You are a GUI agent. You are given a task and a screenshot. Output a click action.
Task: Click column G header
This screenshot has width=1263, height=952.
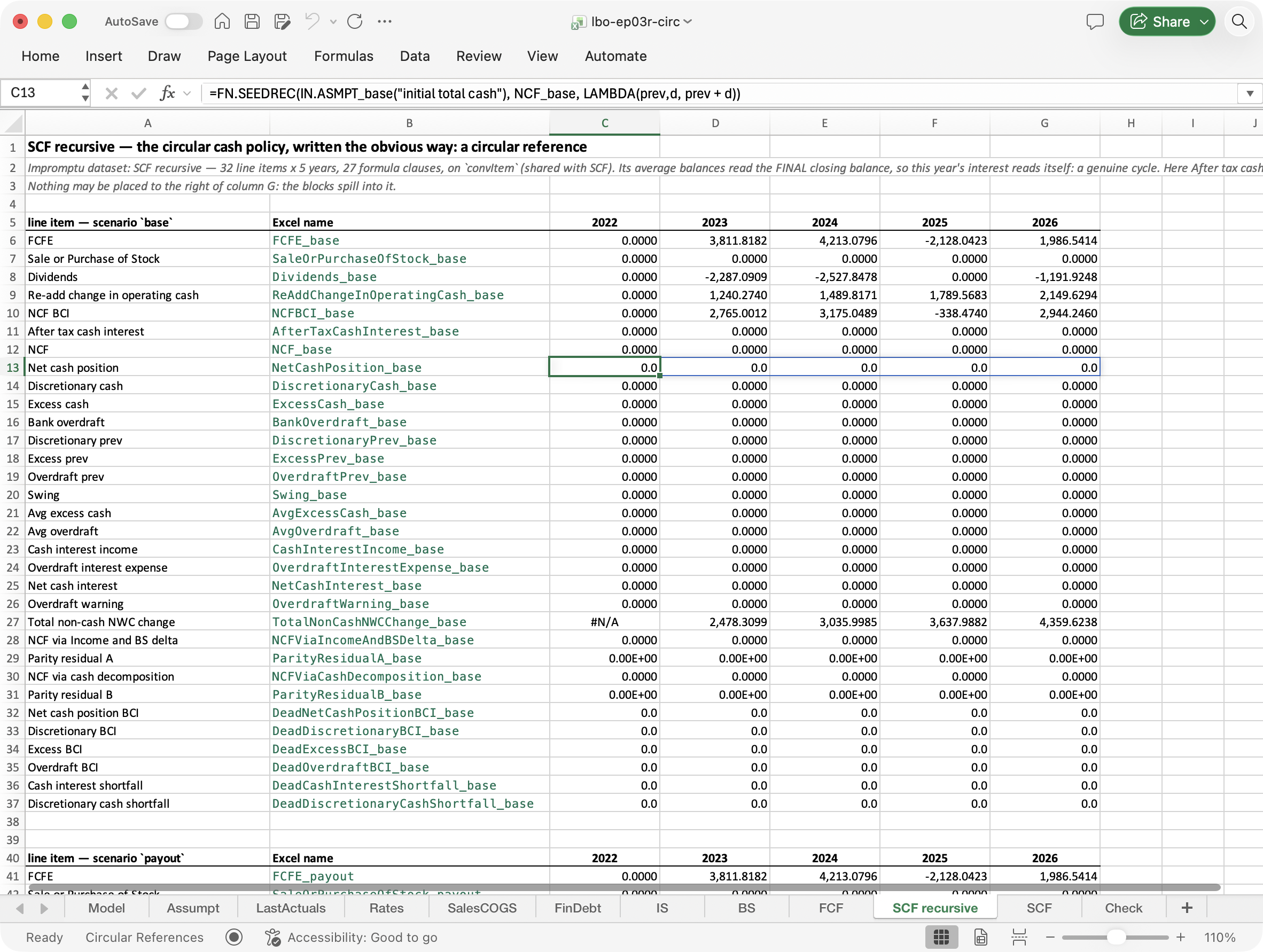pyautogui.click(x=1044, y=123)
